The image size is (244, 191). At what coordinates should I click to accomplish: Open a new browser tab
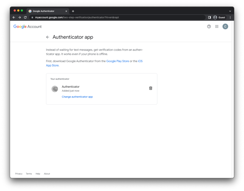click(73, 11)
